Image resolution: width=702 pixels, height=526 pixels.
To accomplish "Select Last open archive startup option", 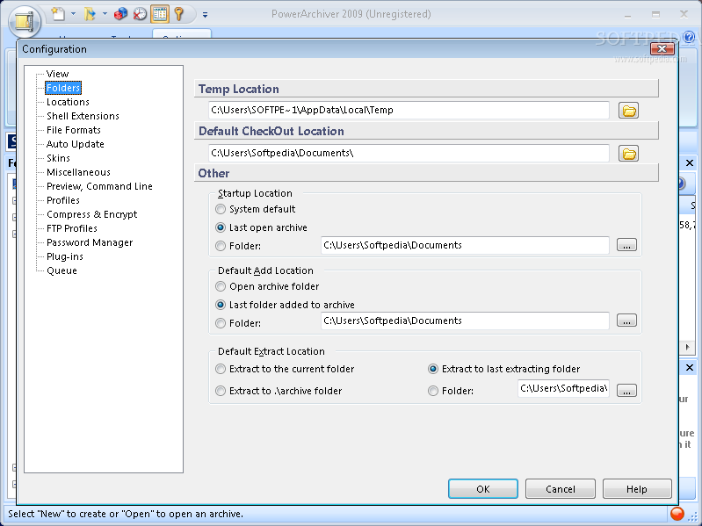I will click(x=262, y=227).
